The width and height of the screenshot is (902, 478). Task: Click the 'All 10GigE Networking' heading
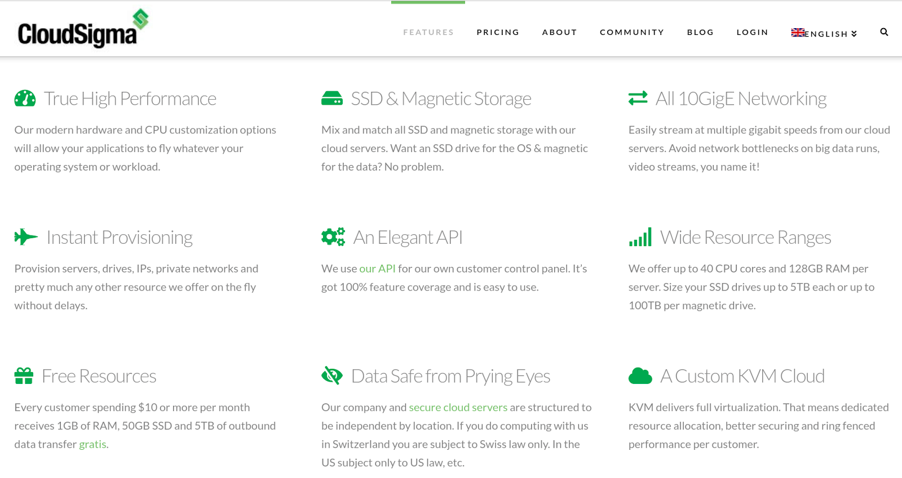click(741, 99)
